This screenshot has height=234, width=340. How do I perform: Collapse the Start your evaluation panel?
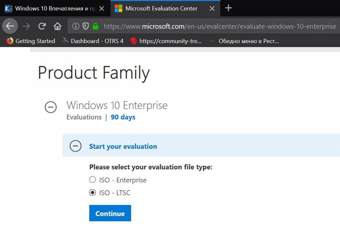point(75,146)
